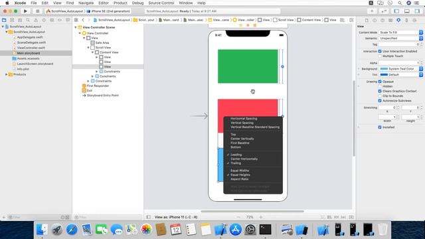The width and height of the screenshot is (425, 239).
Task: Open the Source Control navigator
Action: point(12,20)
